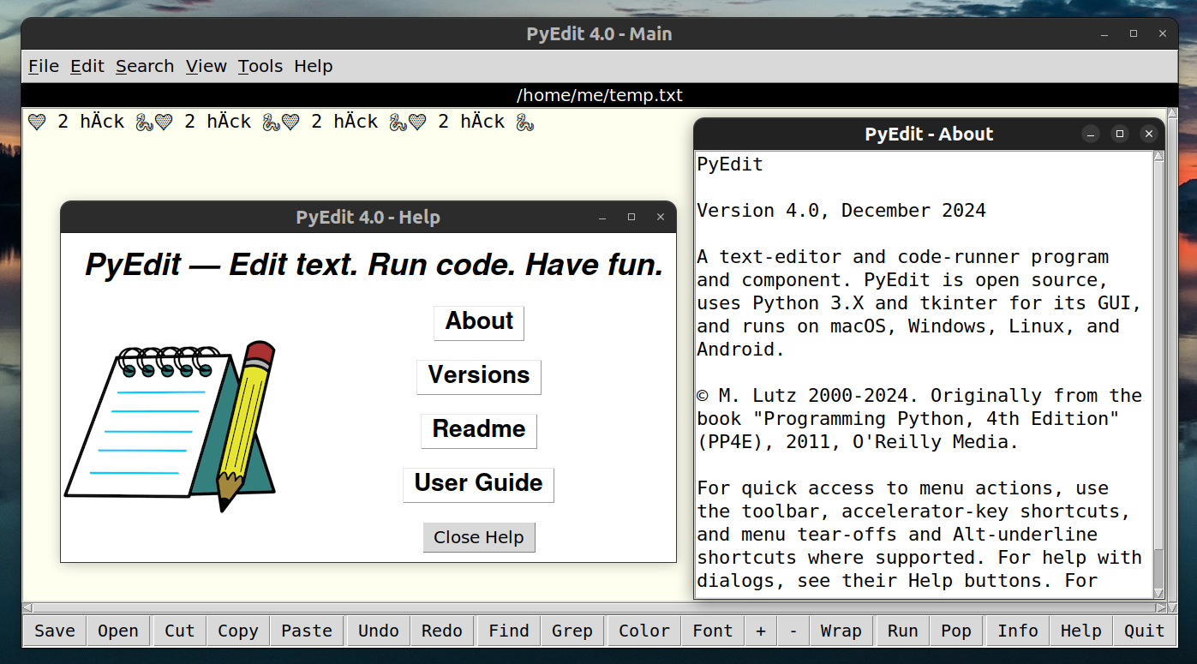Toggle Wrap in the toolbar
This screenshot has height=664, width=1197.
[x=841, y=631]
